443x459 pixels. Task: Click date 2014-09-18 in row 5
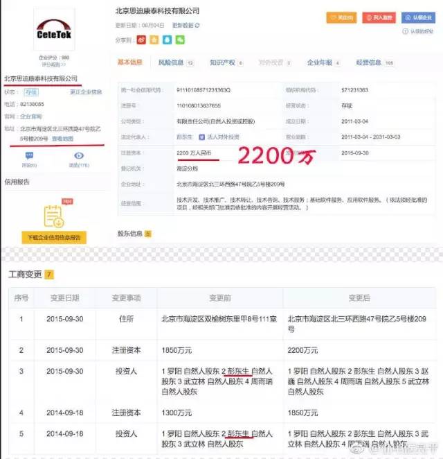tap(65, 433)
